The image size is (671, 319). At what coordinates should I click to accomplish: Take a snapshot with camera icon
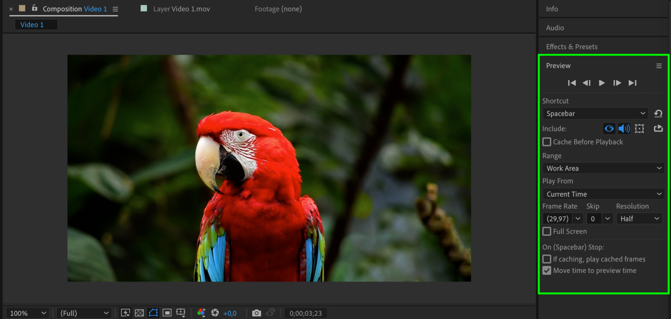click(256, 313)
